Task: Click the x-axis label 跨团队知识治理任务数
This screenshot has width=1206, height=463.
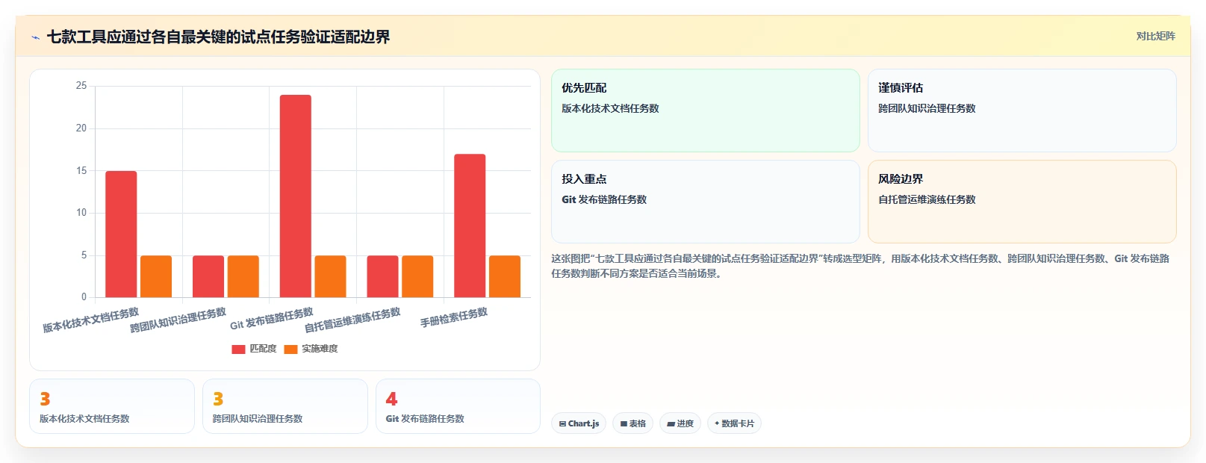Action: (178, 320)
